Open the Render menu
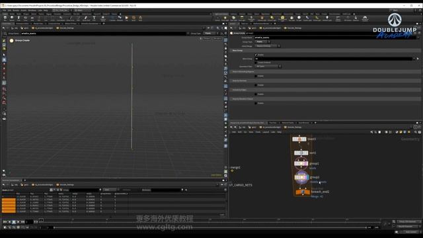 (x=16, y=11)
